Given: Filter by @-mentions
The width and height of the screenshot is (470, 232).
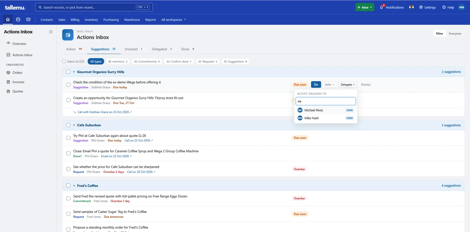Looking at the screenshot, I should pyautogui.click(x=118, y=62).
